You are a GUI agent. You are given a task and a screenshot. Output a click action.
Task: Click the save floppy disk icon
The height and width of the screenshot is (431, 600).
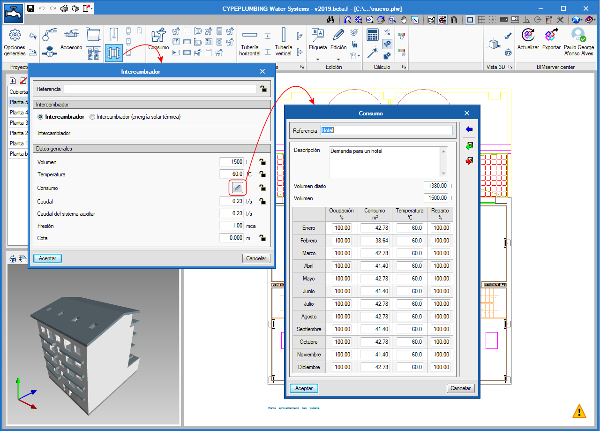(30, 8)
